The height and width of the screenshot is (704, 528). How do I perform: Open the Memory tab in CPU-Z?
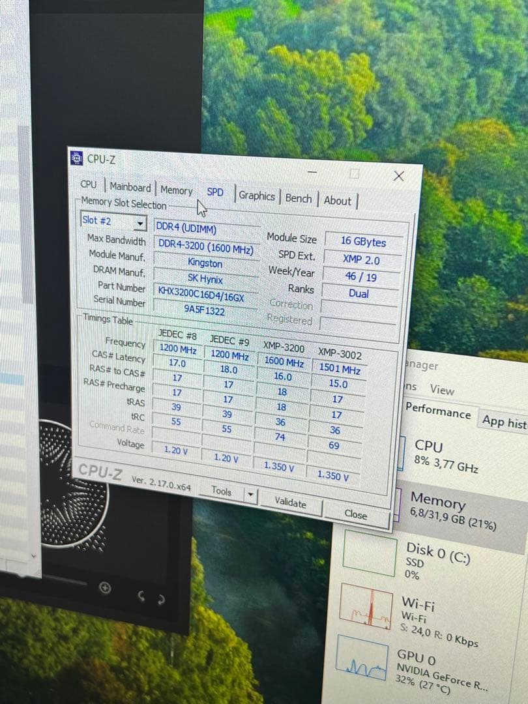176,190
